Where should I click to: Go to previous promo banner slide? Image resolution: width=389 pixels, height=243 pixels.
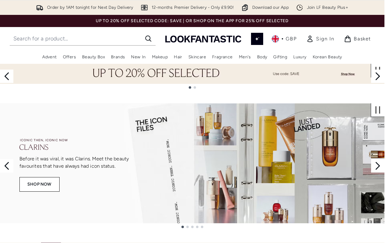7,76
